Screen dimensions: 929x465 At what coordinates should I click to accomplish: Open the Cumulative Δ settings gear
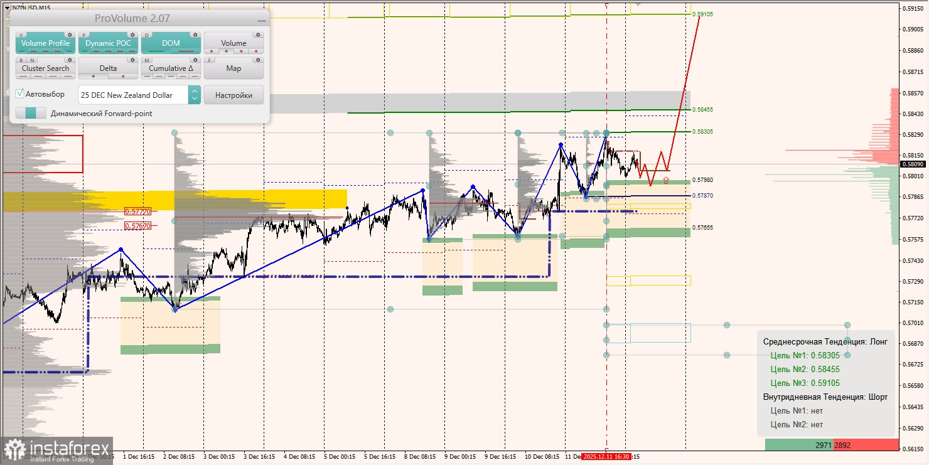click(195, 60)
